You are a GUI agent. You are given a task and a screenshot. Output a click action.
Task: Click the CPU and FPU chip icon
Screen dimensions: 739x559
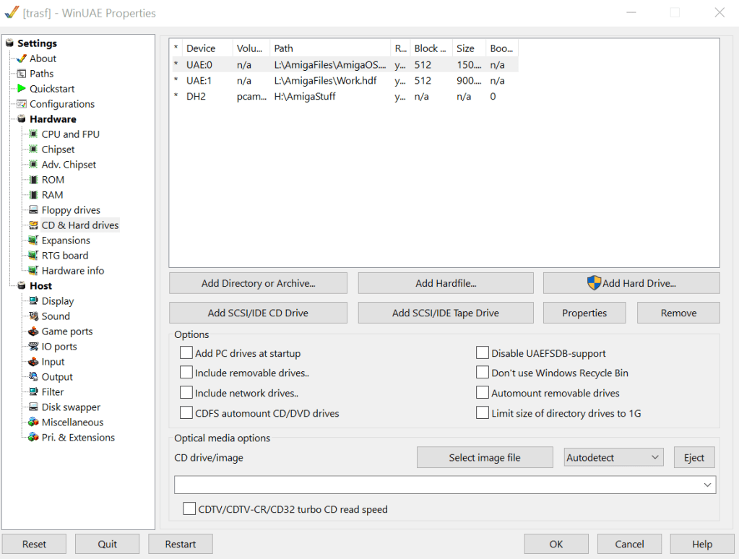point(33,134)
